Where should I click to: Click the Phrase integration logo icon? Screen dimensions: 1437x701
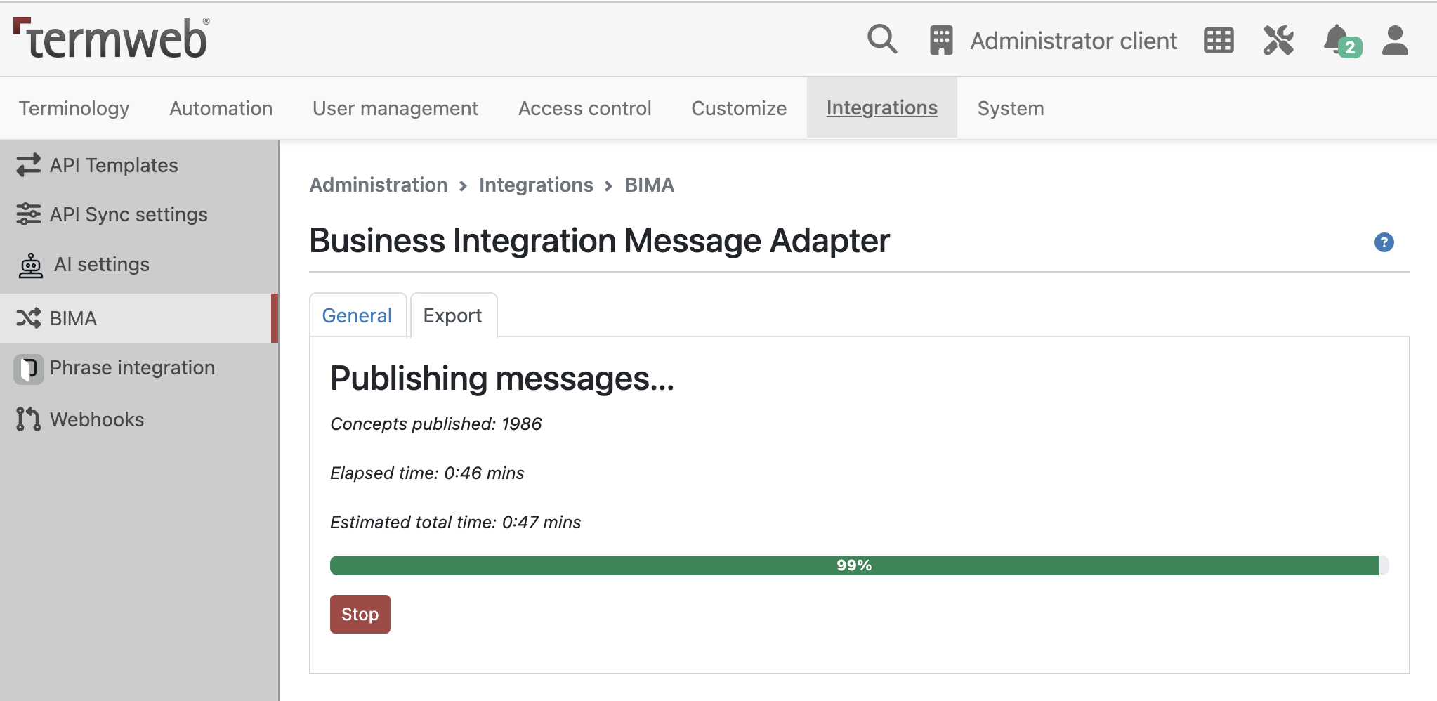coord(29,369)
